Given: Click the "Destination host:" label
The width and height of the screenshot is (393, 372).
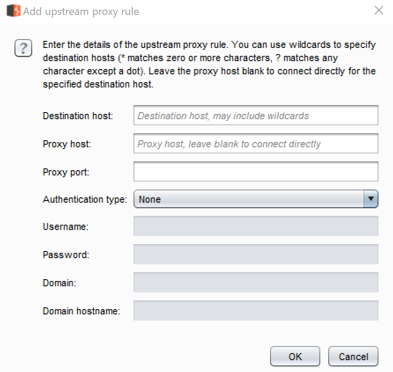Looking at the screenshot, I should pyautogui.click(x=78, y=116).
